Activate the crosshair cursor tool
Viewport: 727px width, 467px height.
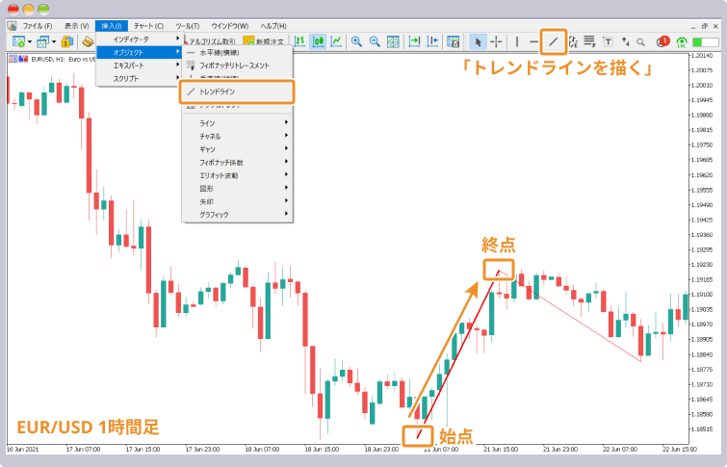tap(497, 41)
